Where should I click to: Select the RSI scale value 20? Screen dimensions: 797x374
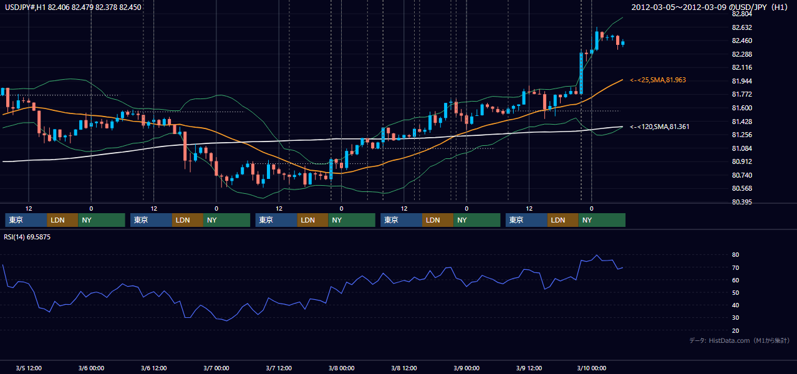click(735, 330)
